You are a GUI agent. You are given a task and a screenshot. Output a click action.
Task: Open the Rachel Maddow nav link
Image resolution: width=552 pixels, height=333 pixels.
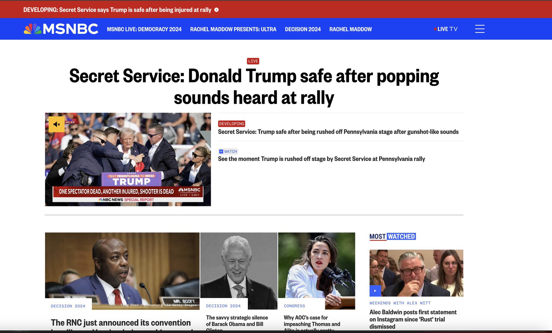tap(350, 29)
